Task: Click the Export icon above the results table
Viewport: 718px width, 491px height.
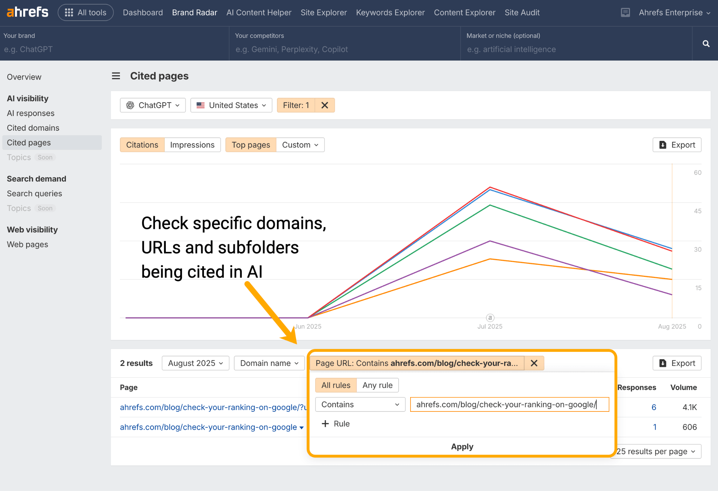Action: 663,363
